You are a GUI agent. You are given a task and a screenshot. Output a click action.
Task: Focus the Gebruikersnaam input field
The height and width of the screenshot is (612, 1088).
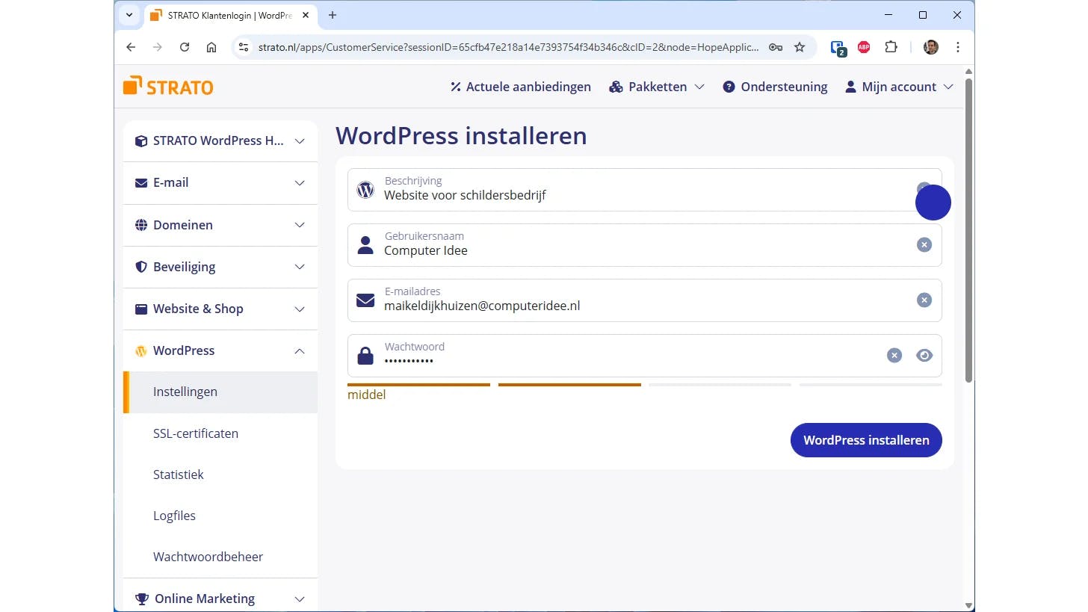[x=644, y=245]
